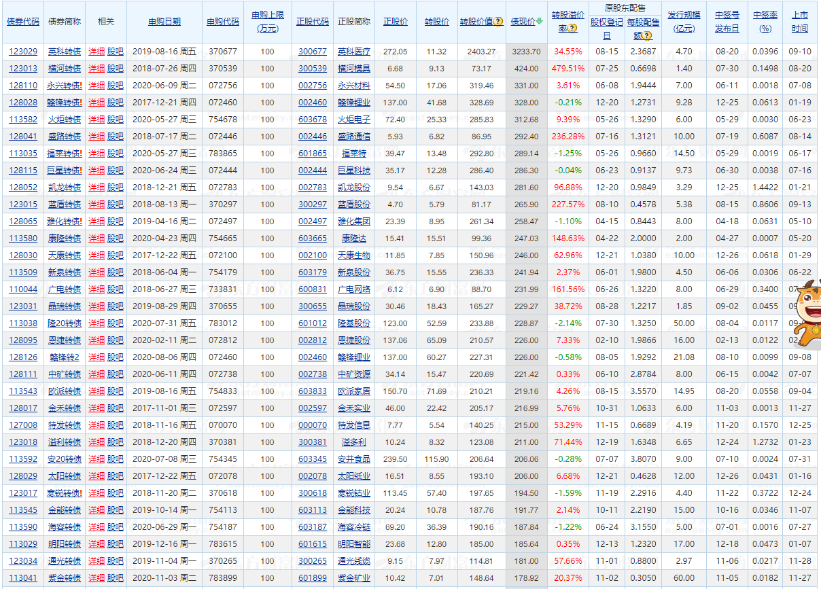Open bond code 113041
The image size is (821, 589).
pyautogui.click(x=23, y=578)
